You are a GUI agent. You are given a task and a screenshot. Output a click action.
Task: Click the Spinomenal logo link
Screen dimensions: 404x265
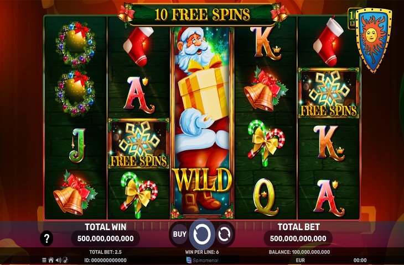click(202, 260)
